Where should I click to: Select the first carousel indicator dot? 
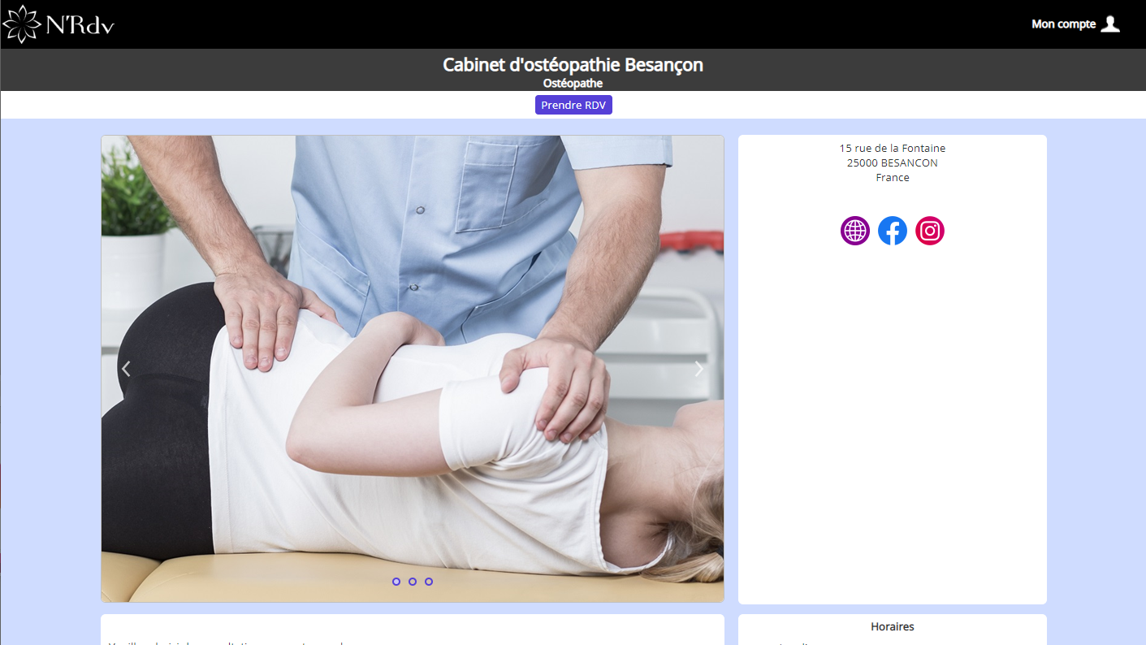[396, 582]
